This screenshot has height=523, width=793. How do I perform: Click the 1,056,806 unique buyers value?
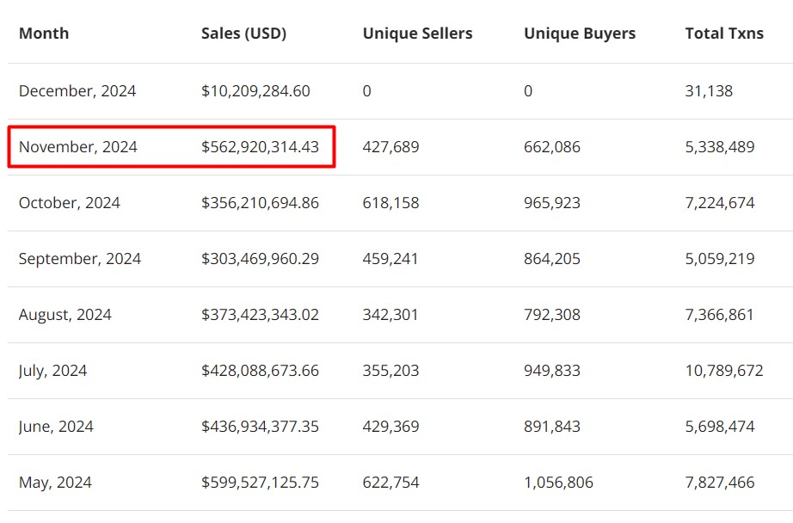pyautogui.click(x=558, y=483)
